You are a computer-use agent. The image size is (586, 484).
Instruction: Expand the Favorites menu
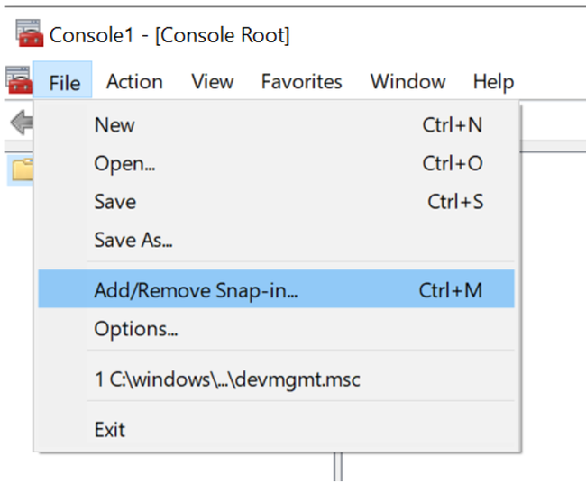(301, 82)
